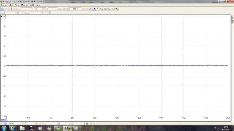The height and width of the screenshot is (131, 234).
Task: Toggle the start capture button
Action: pos(2,123)
